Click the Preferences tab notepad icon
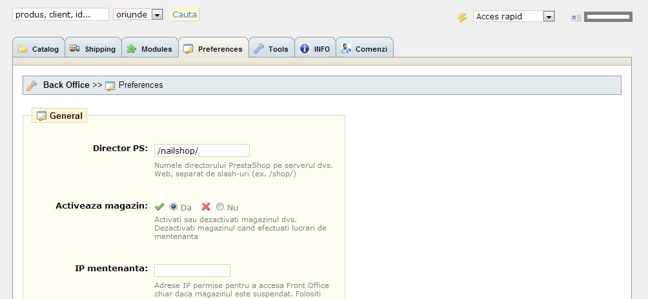 pos(188,49)
